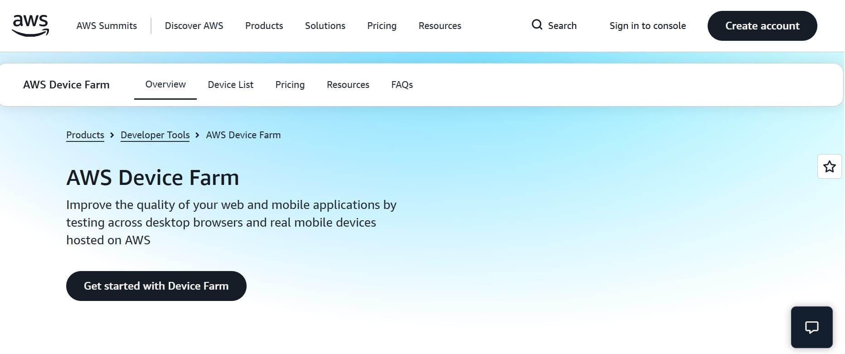Open Resources in the top navigation
The image size is (845, 354).
coord(440,26)
